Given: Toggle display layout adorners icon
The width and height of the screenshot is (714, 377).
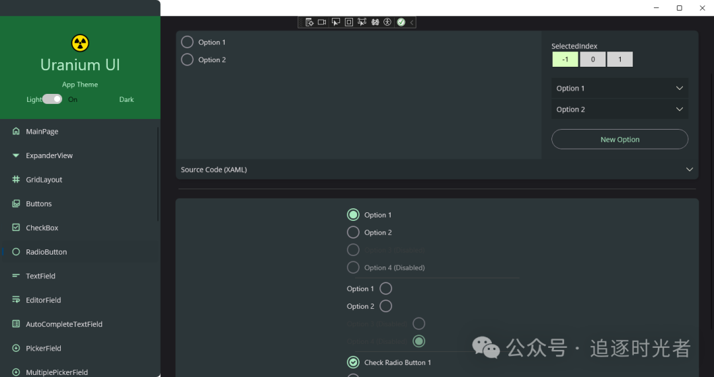Looking at the screenshot, I should tap(349, 22).
